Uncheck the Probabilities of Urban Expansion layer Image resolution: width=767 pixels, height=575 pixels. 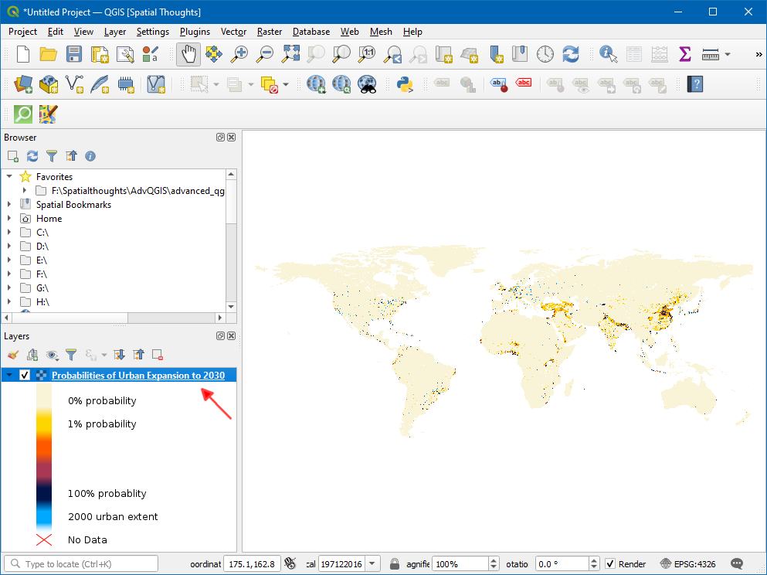tap(25, 376)
